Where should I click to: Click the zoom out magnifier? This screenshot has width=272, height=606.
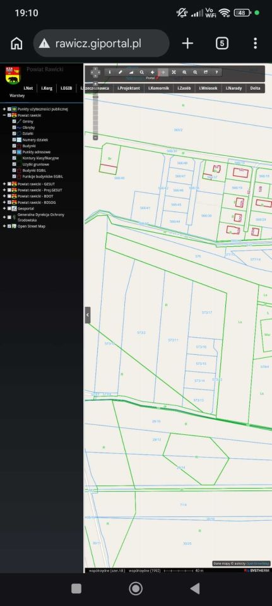195,72
